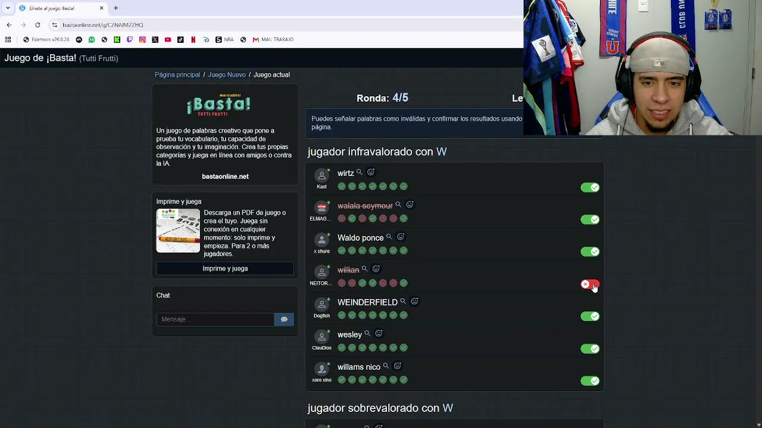Screen dimensions: 762x428
Task: Search the word wesley with magnifier icon
Action: (x=367, y=333)
